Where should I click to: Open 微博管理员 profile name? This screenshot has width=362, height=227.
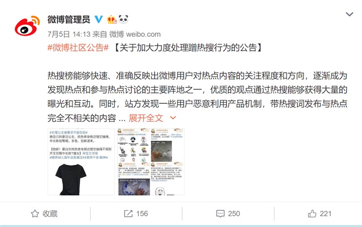(x=69, y=19)
